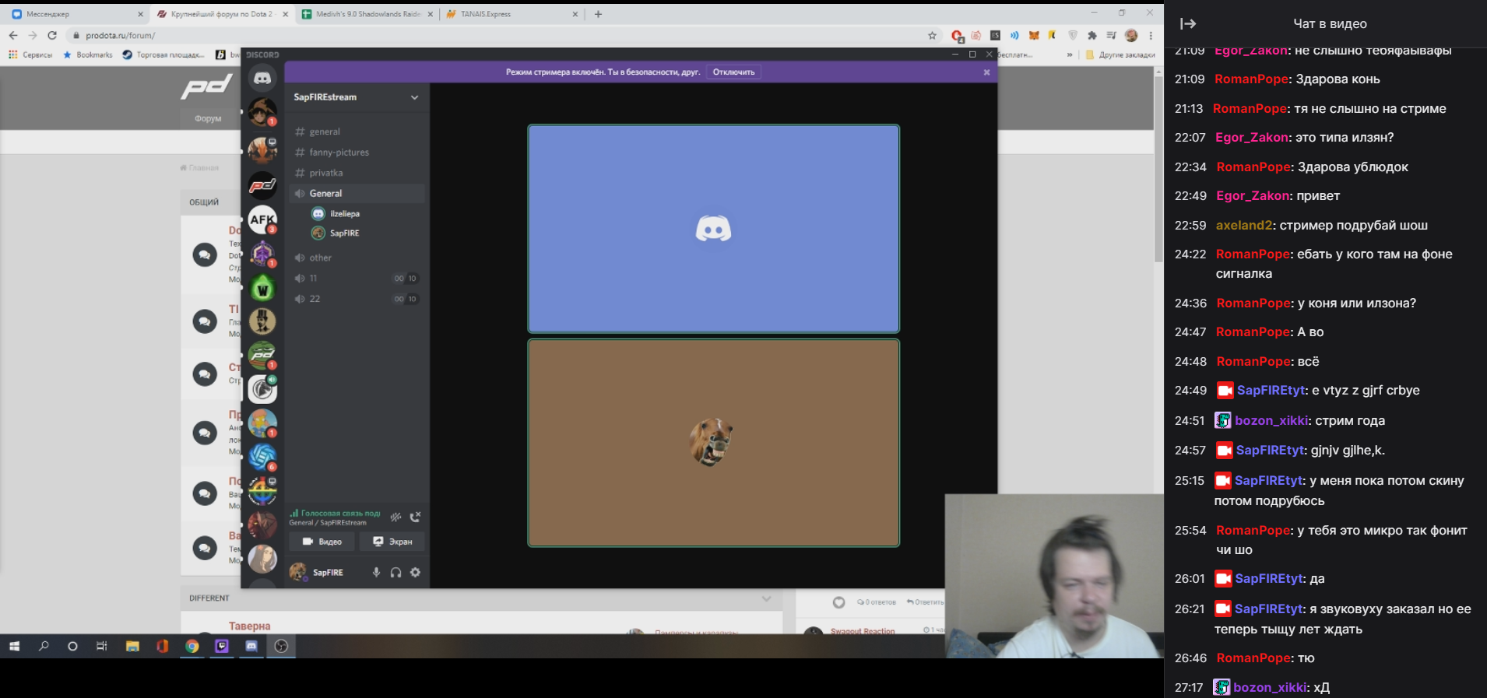Viewport: 1487px width, 698px height.
Task: Turn on camera with Видео button
Action: point(322,542)
